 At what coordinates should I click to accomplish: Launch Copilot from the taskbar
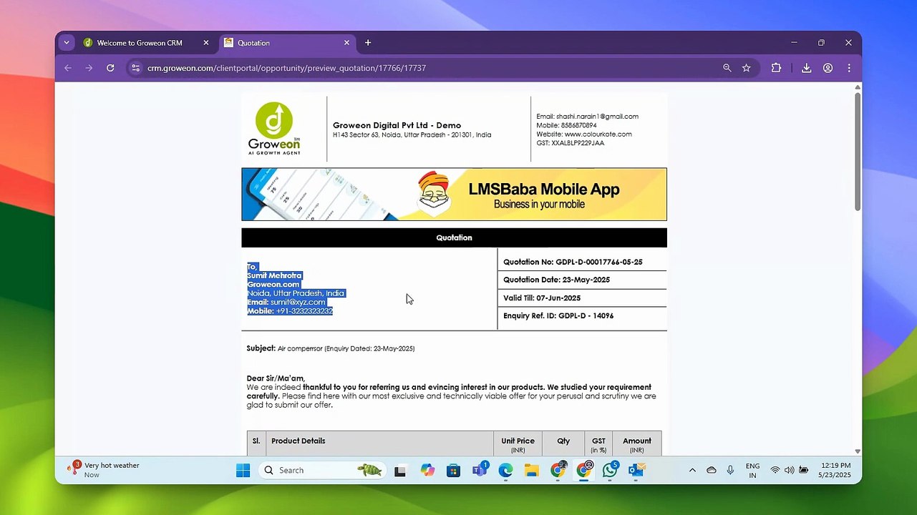[427, 470]
